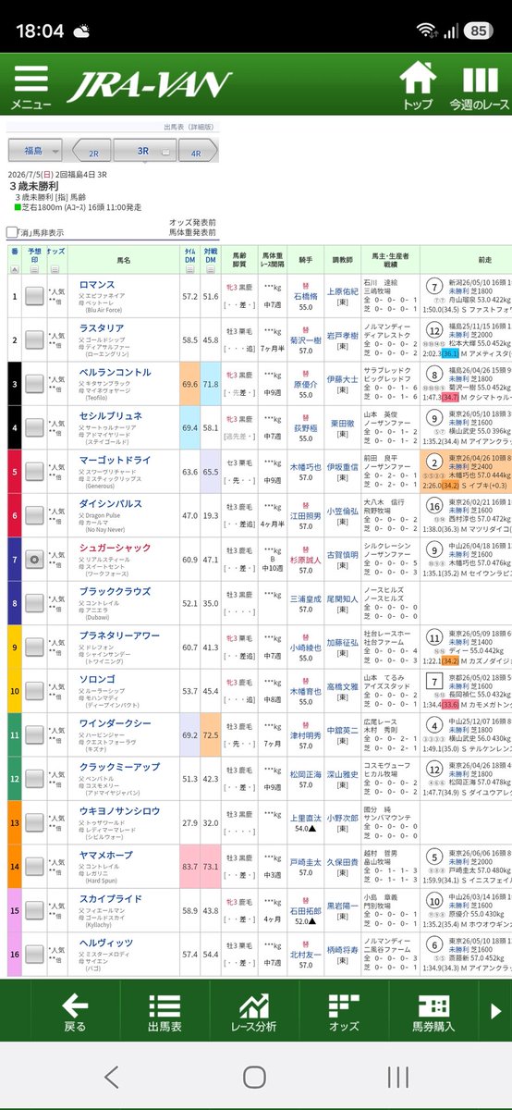
Task: Tap Android back navigation button
Action: click(x=111, y=1076)
